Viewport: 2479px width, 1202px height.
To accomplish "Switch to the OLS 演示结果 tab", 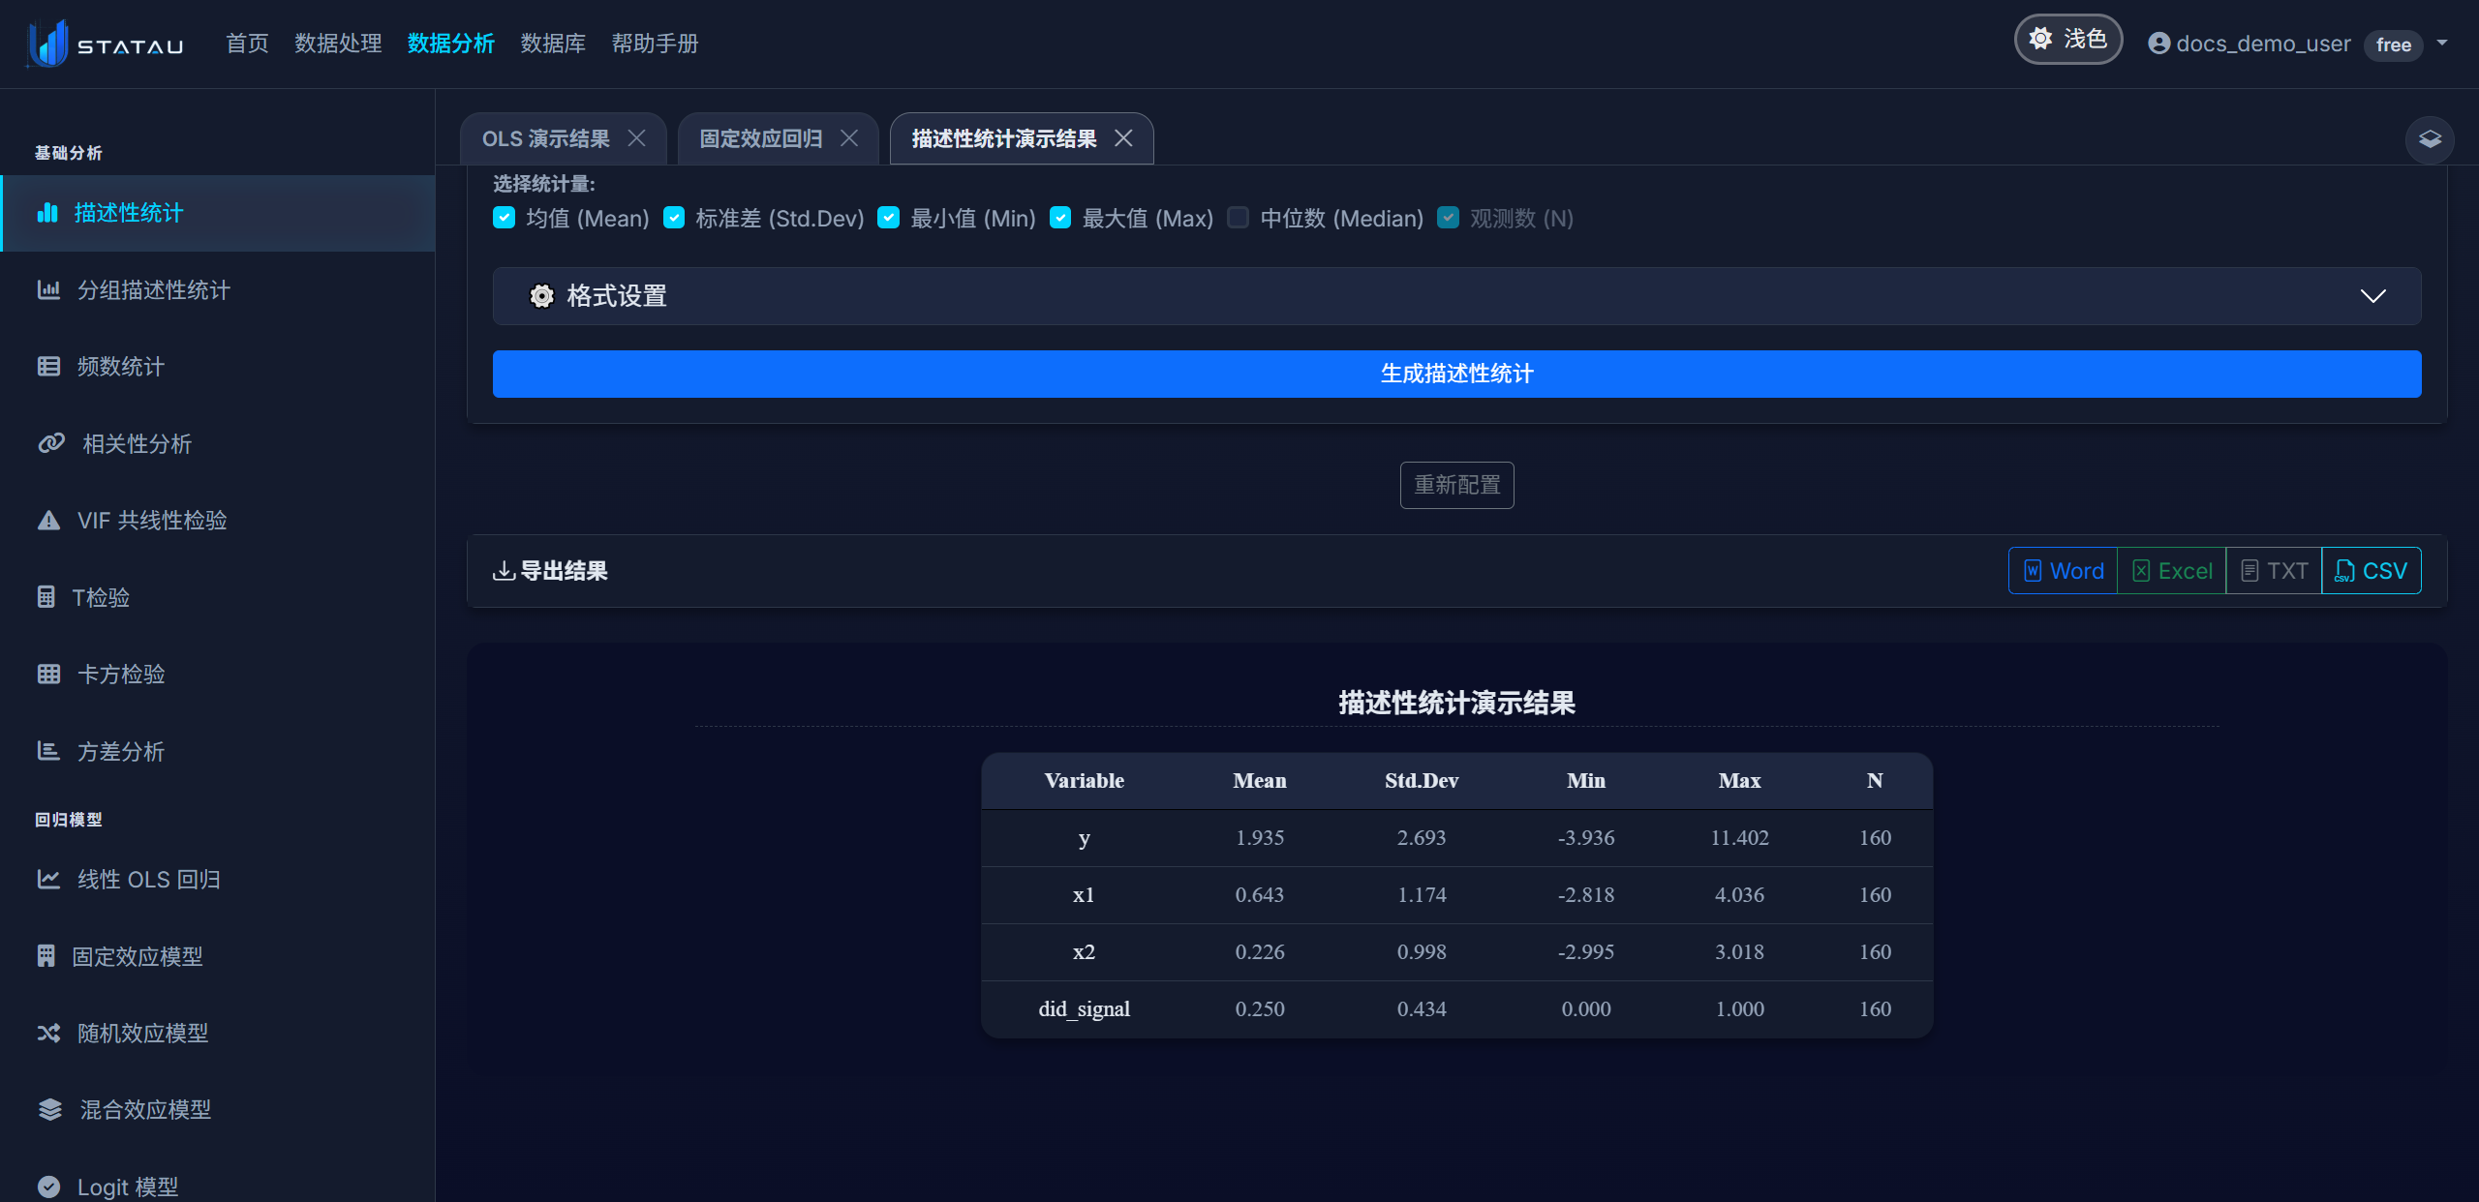I will coord(546,138).
